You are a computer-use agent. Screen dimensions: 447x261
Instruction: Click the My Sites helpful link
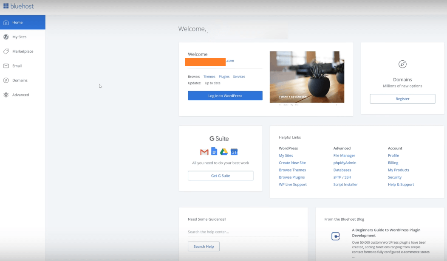(286, 155)
